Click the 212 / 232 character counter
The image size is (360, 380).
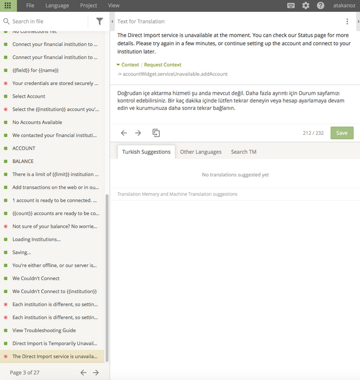[x=313, y=133]
